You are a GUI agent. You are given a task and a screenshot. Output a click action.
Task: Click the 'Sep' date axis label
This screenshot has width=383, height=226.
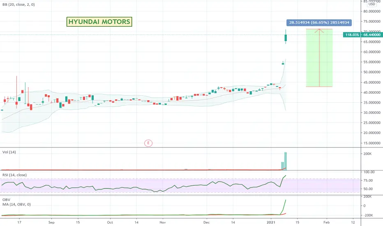(x=51, y=222)
